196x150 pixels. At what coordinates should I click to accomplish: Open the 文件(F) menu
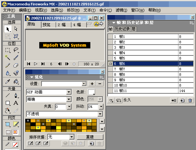(9, 10)
